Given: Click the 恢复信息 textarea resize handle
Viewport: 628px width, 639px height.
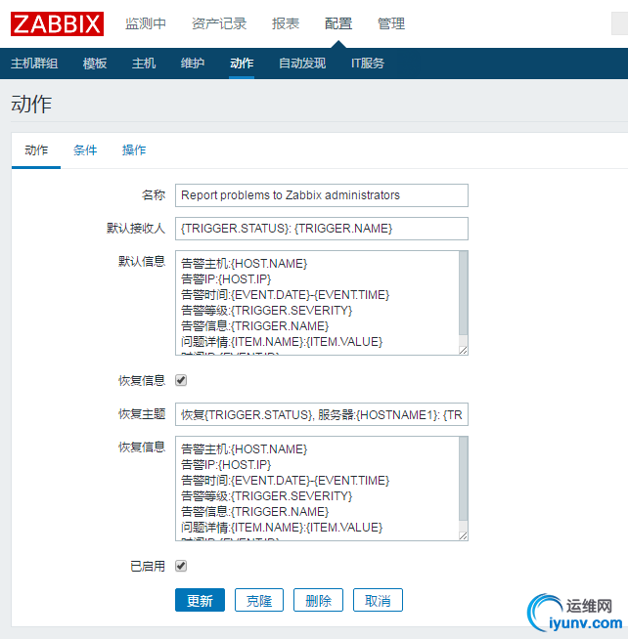Looking at the screenshot, I should [x=463, y=536].
